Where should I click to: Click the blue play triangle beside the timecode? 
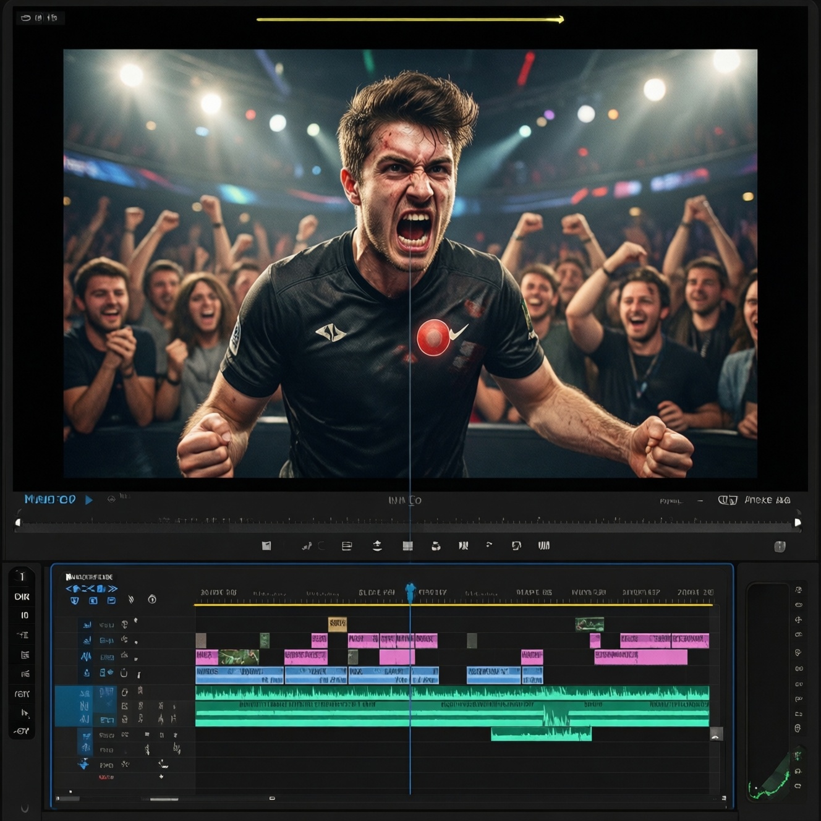point(89,500)
